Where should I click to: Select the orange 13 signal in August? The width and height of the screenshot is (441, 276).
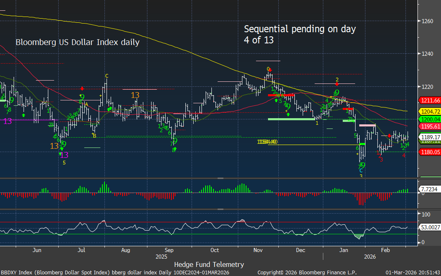[135, 95]
